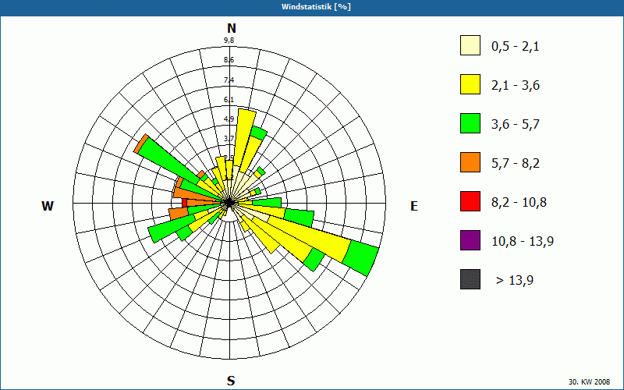Click the green tip of the longest east-southeast bar
Viewport: 624px width, 390px height.
point(360,258)
